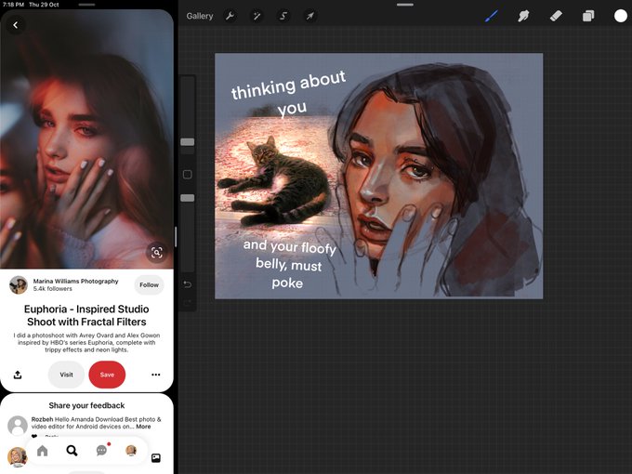632x474 pixels.
Task: Tap the pin title Euphoria - Inspired Studio Shoot
Action: (86, 315)
